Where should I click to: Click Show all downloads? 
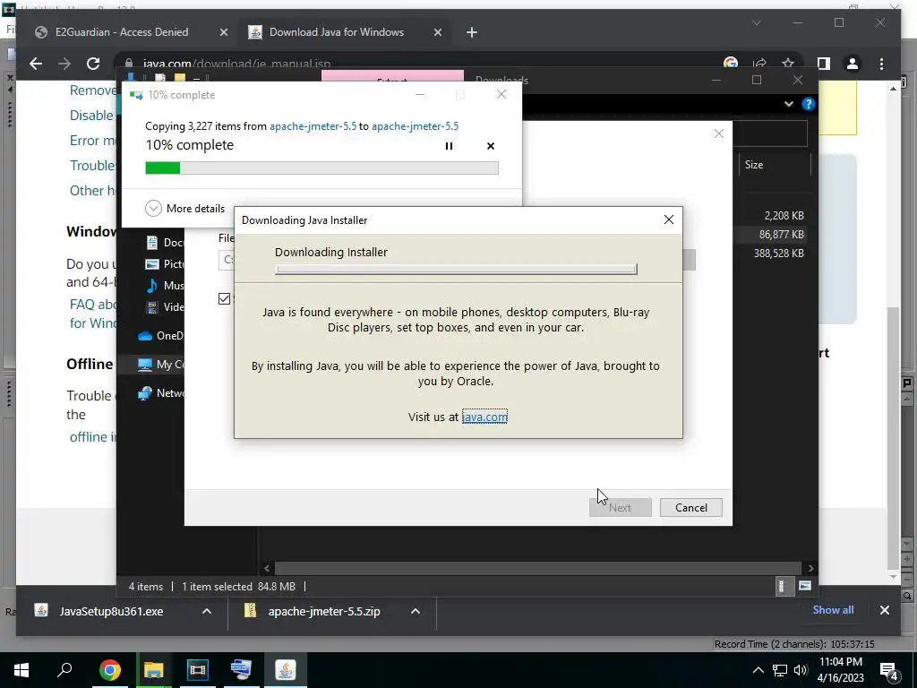coord(833,610)
